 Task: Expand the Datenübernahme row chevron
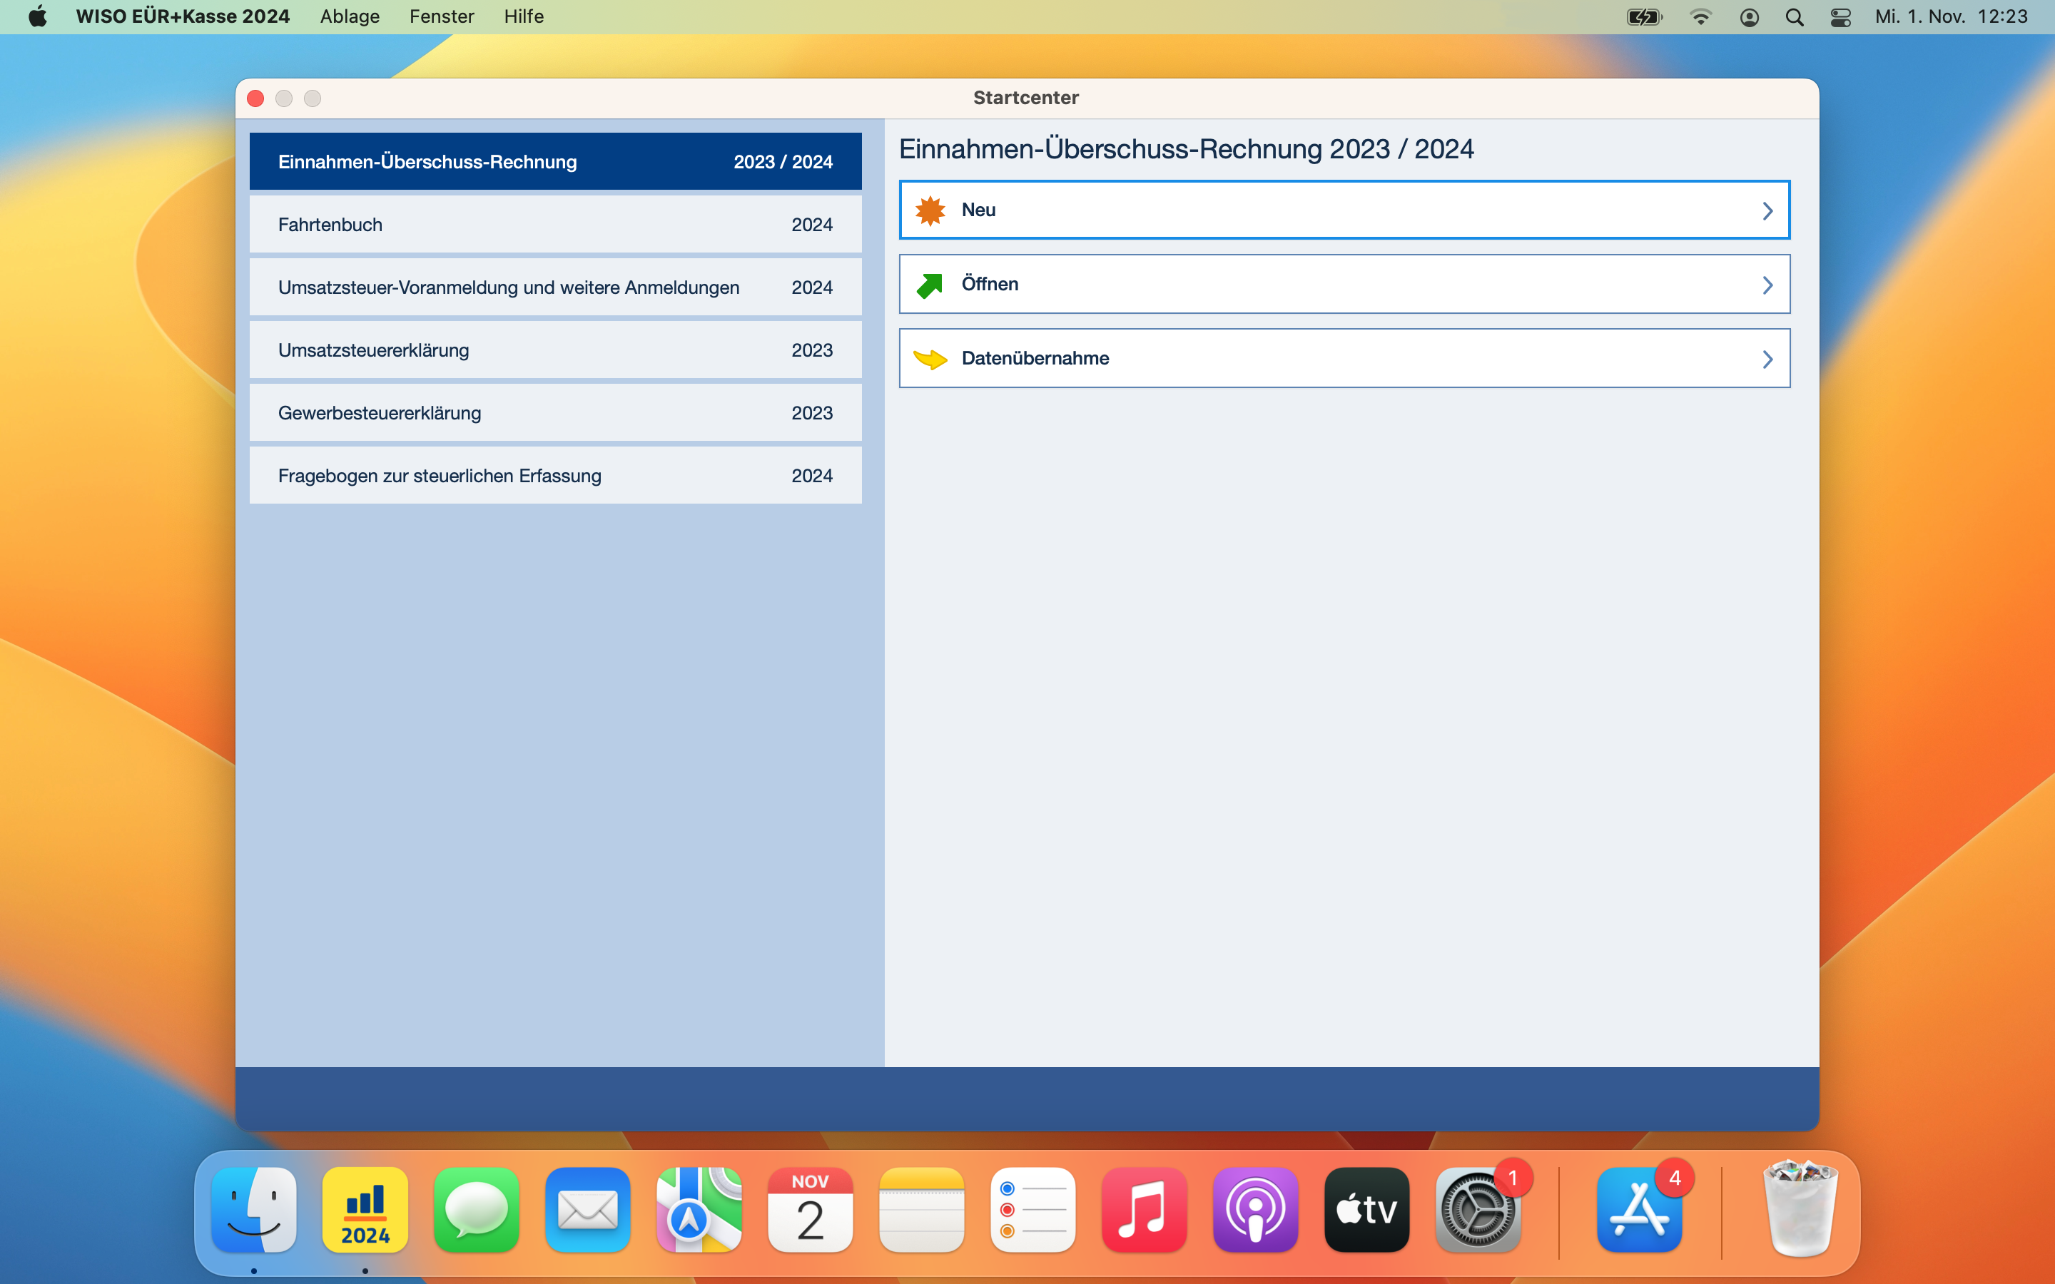click(1767, 360)
